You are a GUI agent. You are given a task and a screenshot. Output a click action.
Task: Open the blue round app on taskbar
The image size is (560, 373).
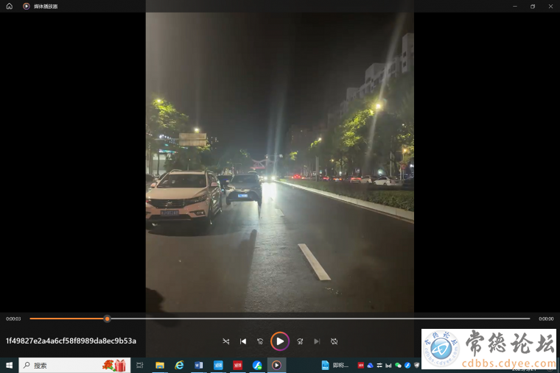[256, 365]
